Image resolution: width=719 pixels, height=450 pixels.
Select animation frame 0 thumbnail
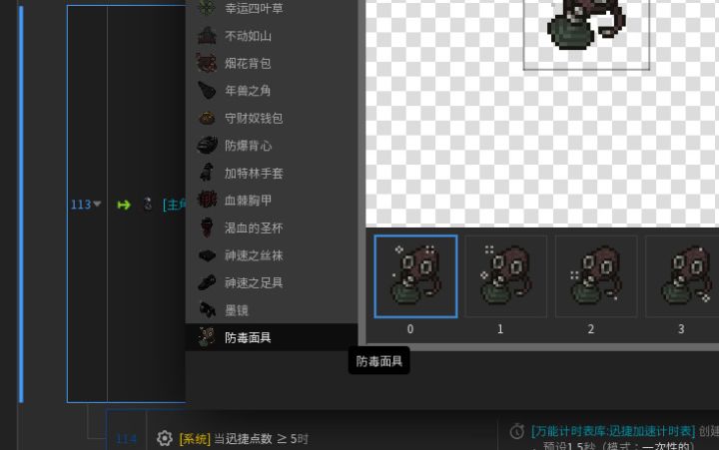click(x=415, y=276)
